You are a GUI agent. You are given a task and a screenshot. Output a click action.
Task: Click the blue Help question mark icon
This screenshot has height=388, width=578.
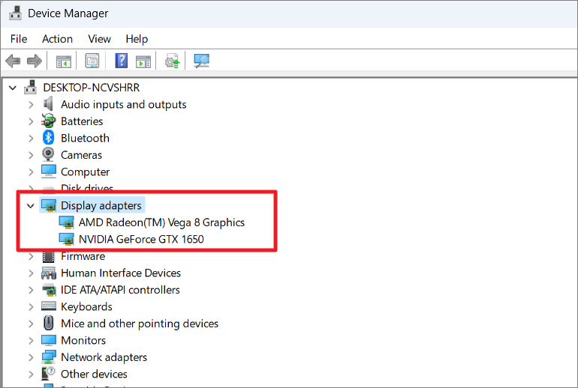coord(122,61)
